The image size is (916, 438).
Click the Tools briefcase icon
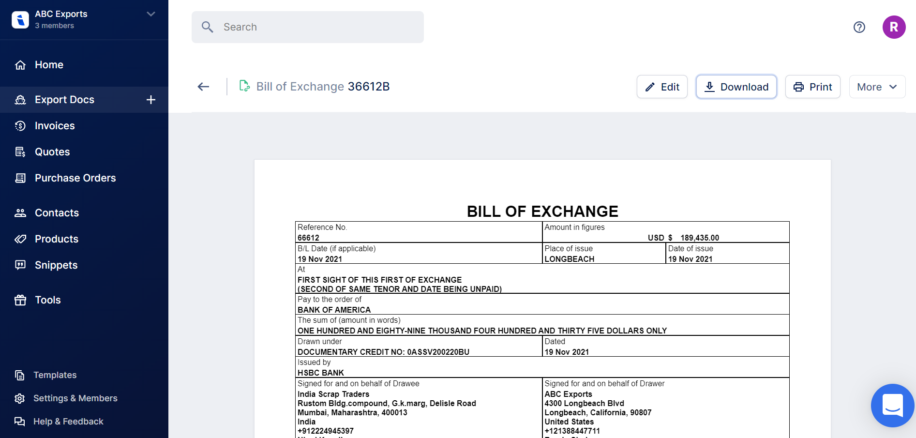[x=20, y=300]
